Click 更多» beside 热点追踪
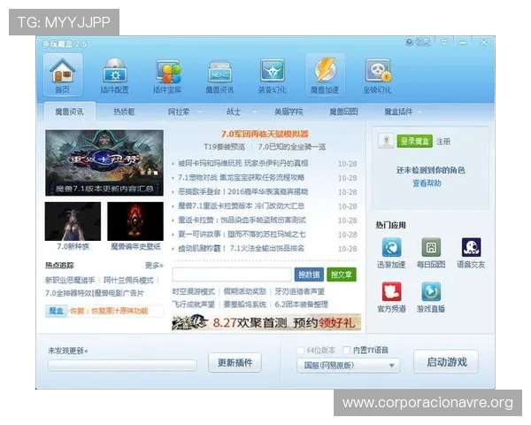The width and height of the screenshot is (531, 425). [x=154, y=265]
